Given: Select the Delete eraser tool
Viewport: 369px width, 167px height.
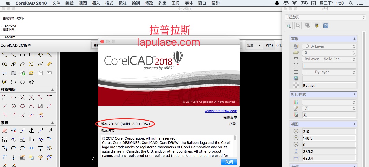Looking at the screenshot, I should point(5,131).
